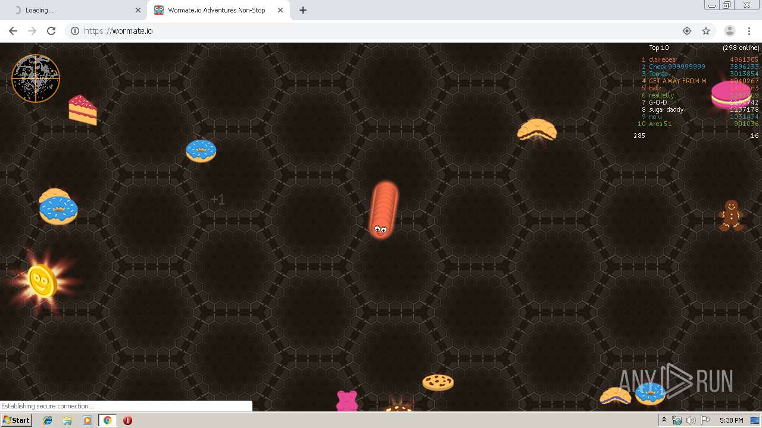The width and height of the screenshot is (762, 428).
Task: Collect the pink gummy bear
Action: 347,401
